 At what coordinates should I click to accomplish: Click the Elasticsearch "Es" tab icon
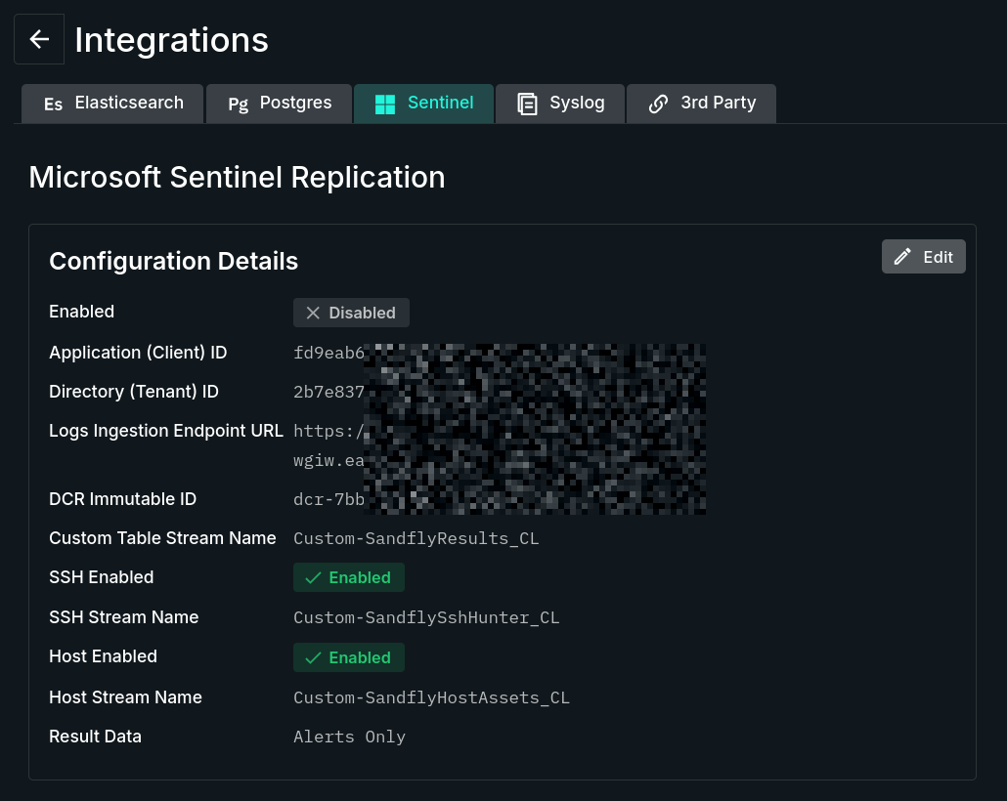[53, 104]
